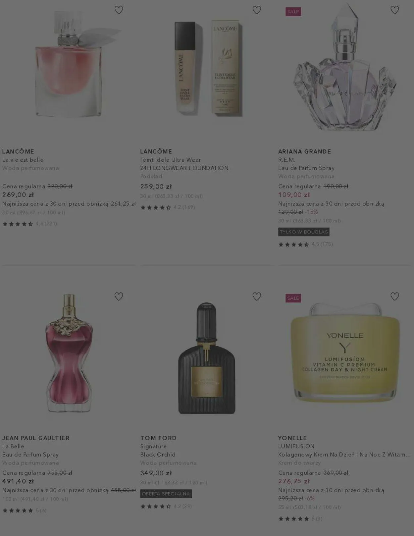The height and width of the screenshot is (536, 414).
Task: Click the Yonelle cream jar image
Action: (345, 353)
